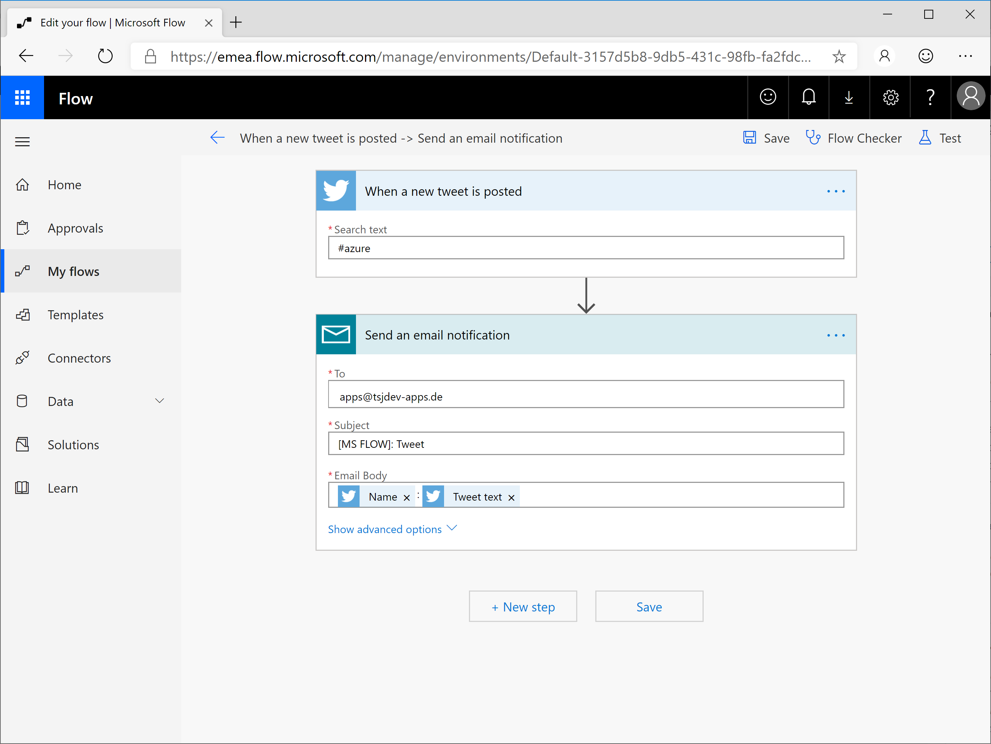Open ellipsis menu of email notification step
The height and width of the screenshot is (744, 991).
click(835, 335)
